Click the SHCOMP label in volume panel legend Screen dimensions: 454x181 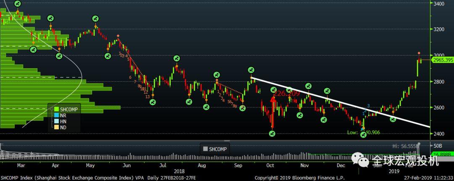pyautogui.click(x=218, y=149)
